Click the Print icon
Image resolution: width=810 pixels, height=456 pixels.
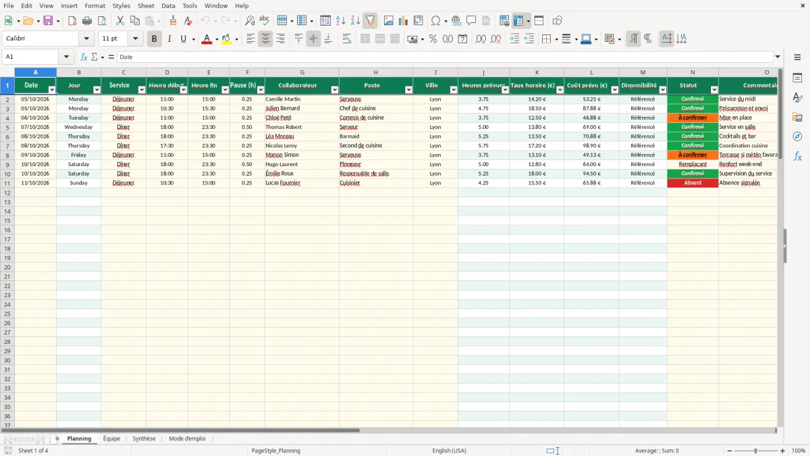tap(87, 21)
